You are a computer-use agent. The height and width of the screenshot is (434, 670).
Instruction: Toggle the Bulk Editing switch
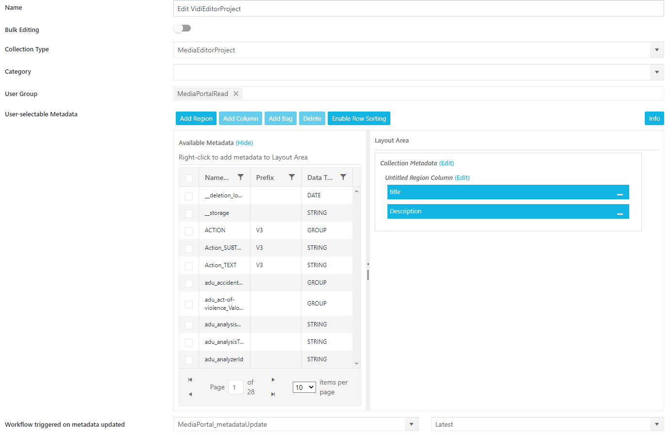(182, 28)
